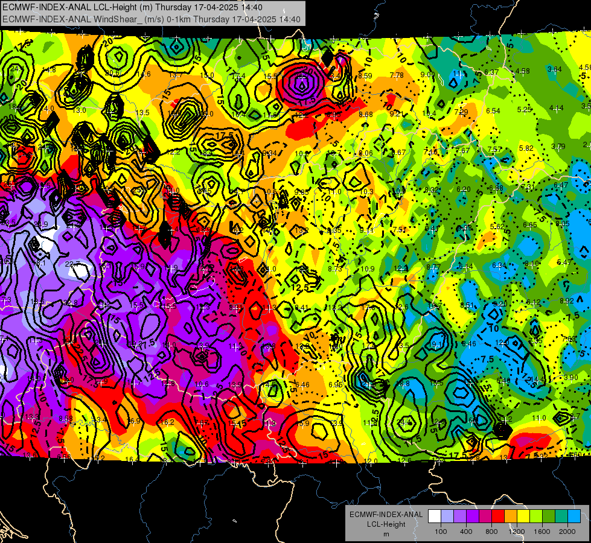Select the sky blue legend swatch
The height and width of the screenshot is (543, 591).
coord(574,516)
